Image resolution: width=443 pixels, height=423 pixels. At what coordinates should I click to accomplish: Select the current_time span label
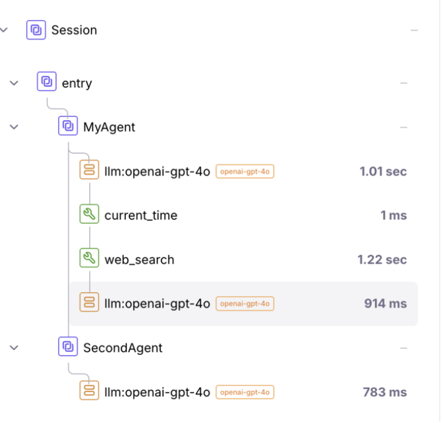click(x=141, y=215)
